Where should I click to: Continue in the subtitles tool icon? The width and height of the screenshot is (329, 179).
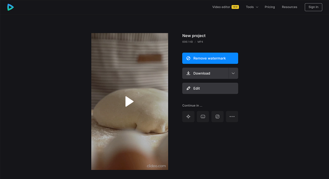click(x=203, y=116)
